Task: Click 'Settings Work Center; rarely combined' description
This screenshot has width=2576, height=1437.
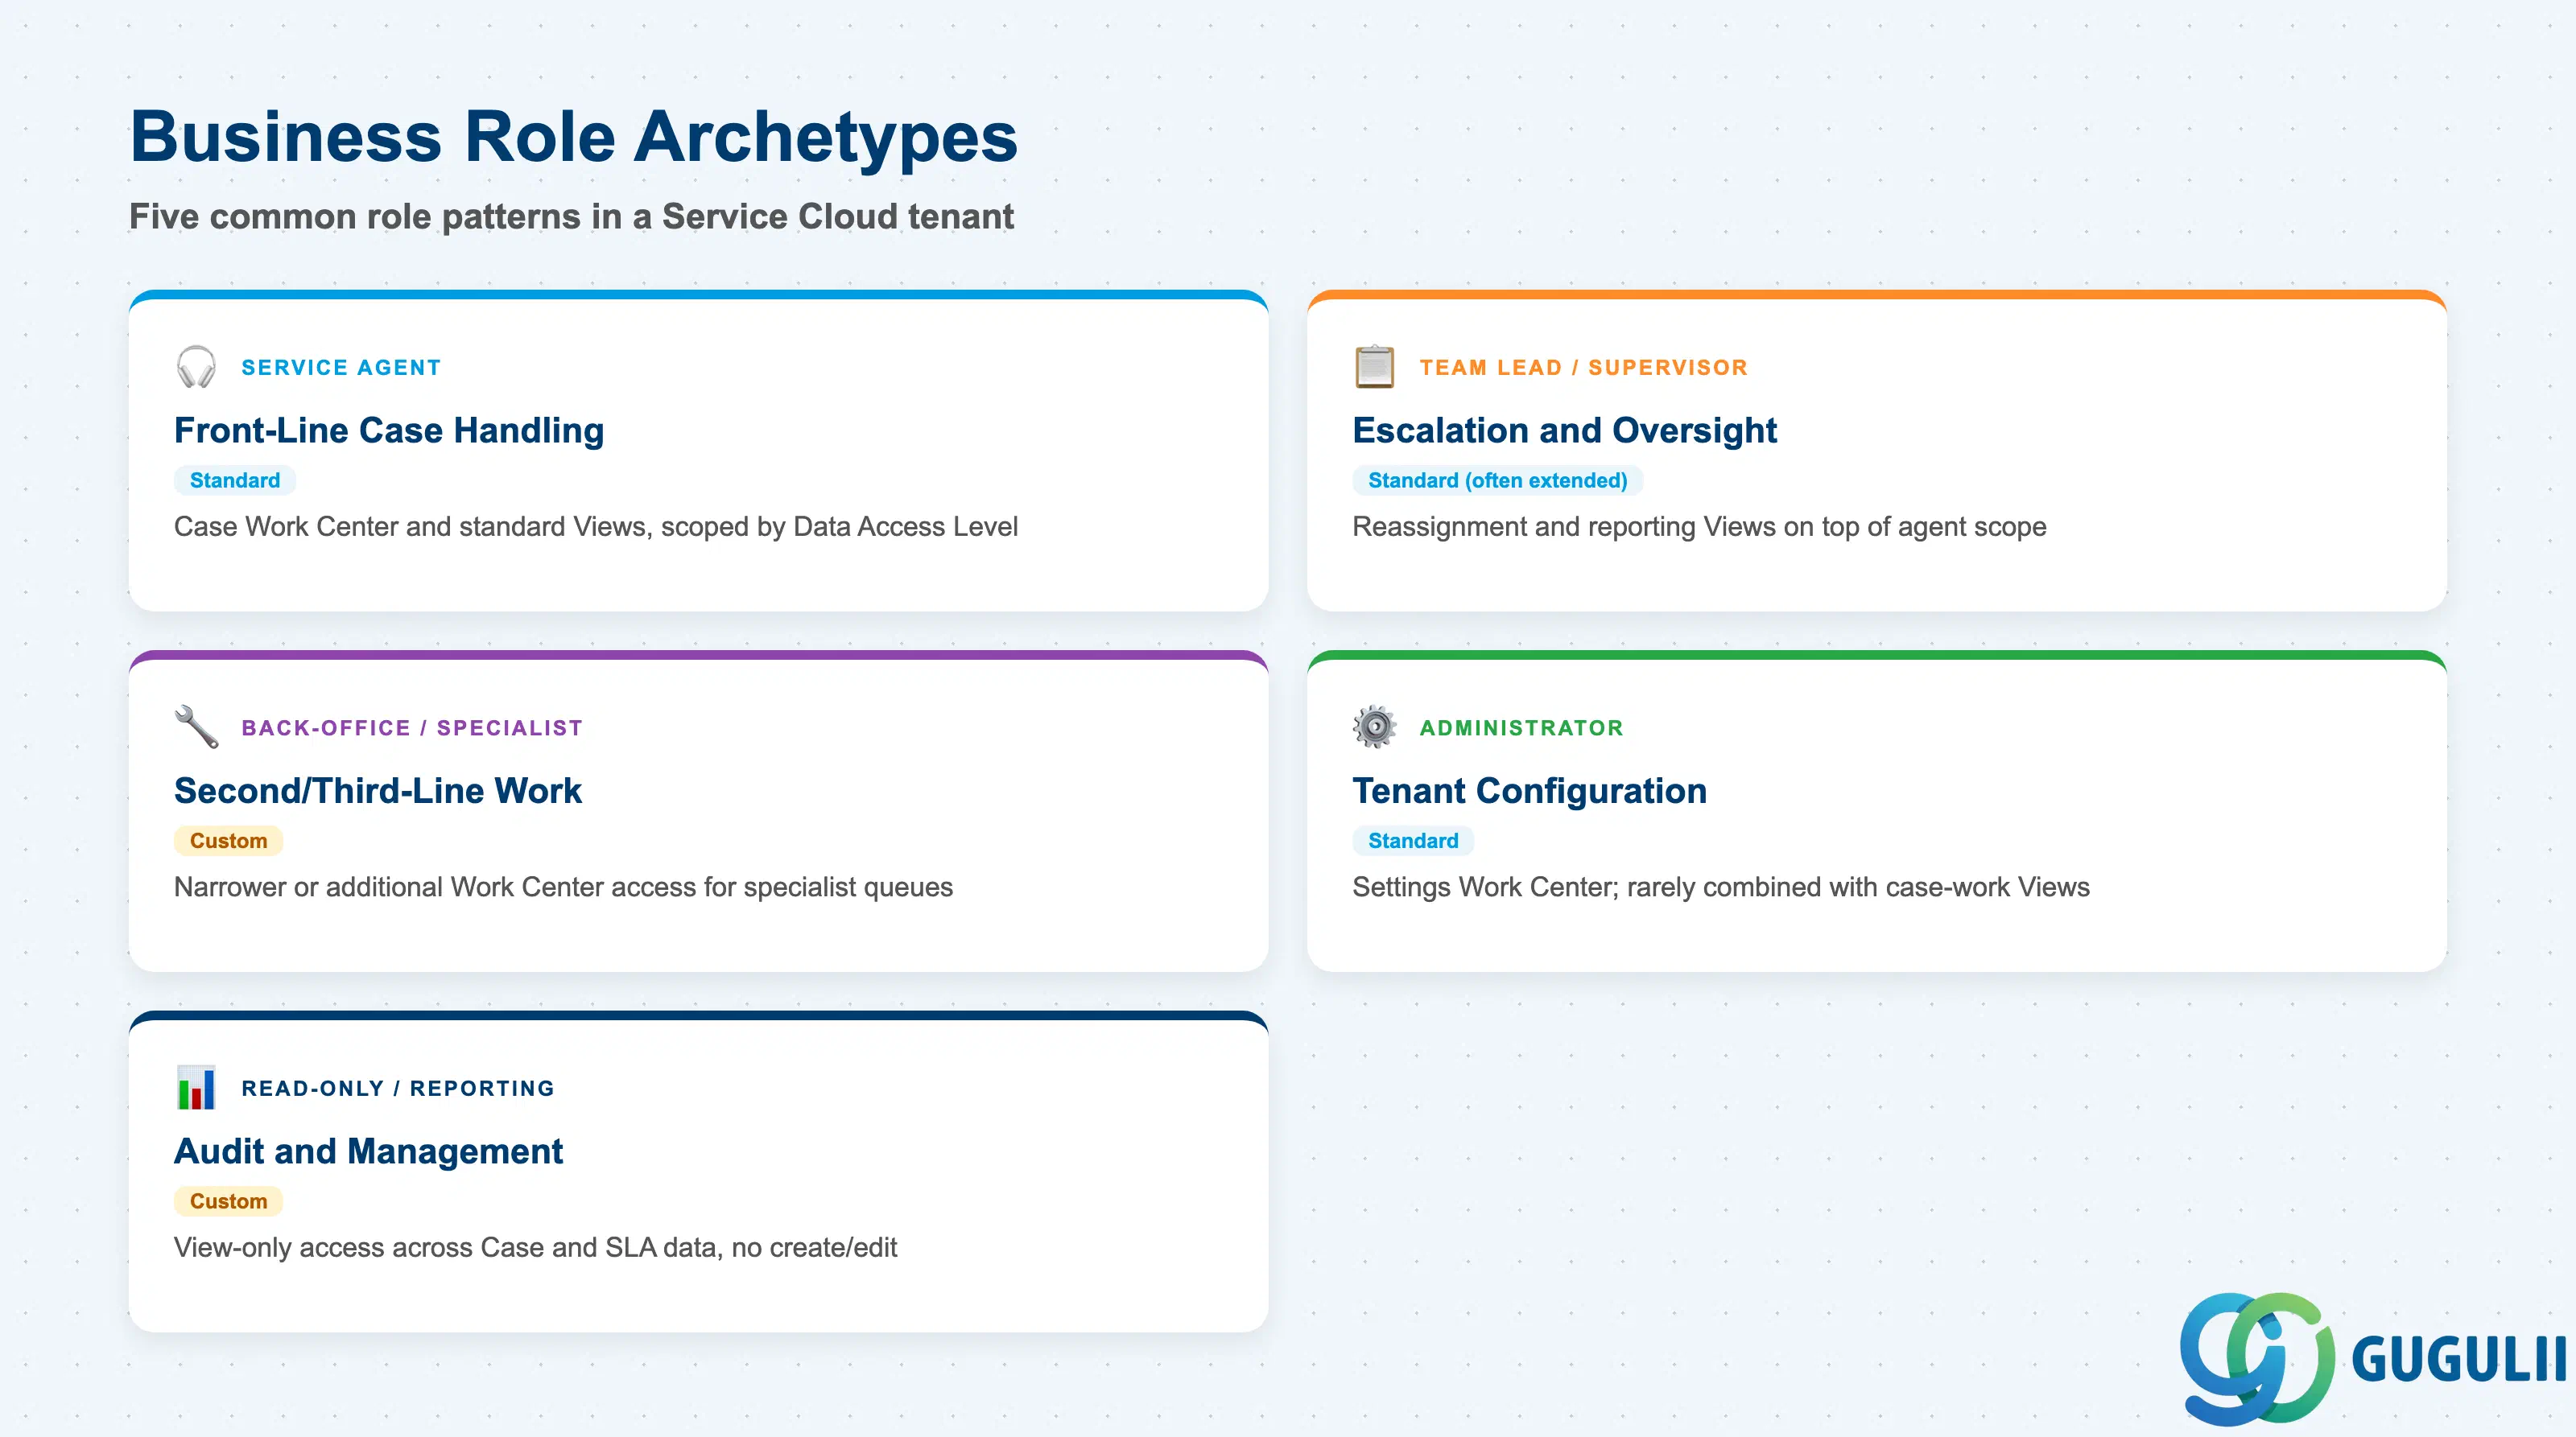Action: (1721, 887)
